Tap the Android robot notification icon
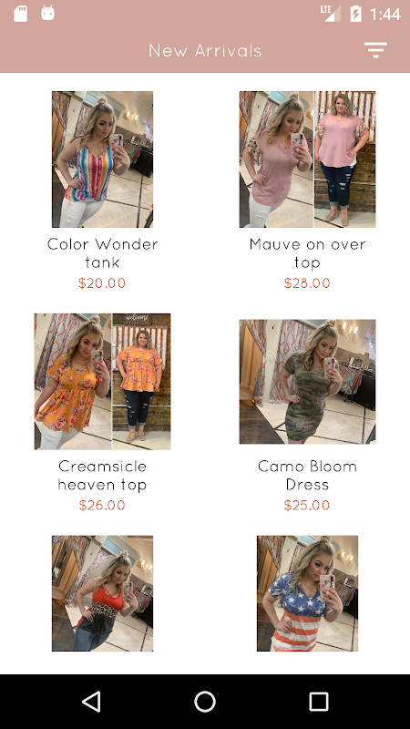This screenshot has height=729, width=410. click(x=48, y=13)
